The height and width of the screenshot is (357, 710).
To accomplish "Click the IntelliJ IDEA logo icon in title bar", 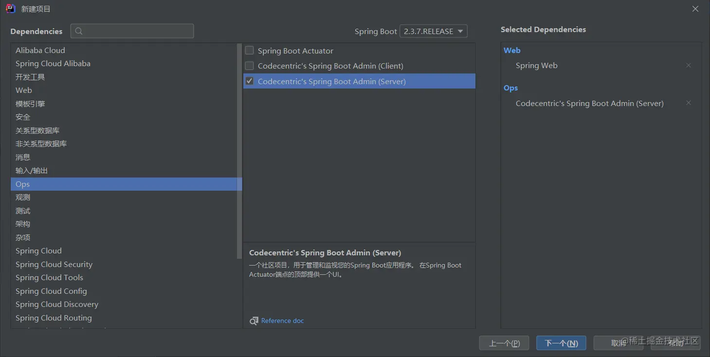I will pyautogui.click(x=11, y=9).
